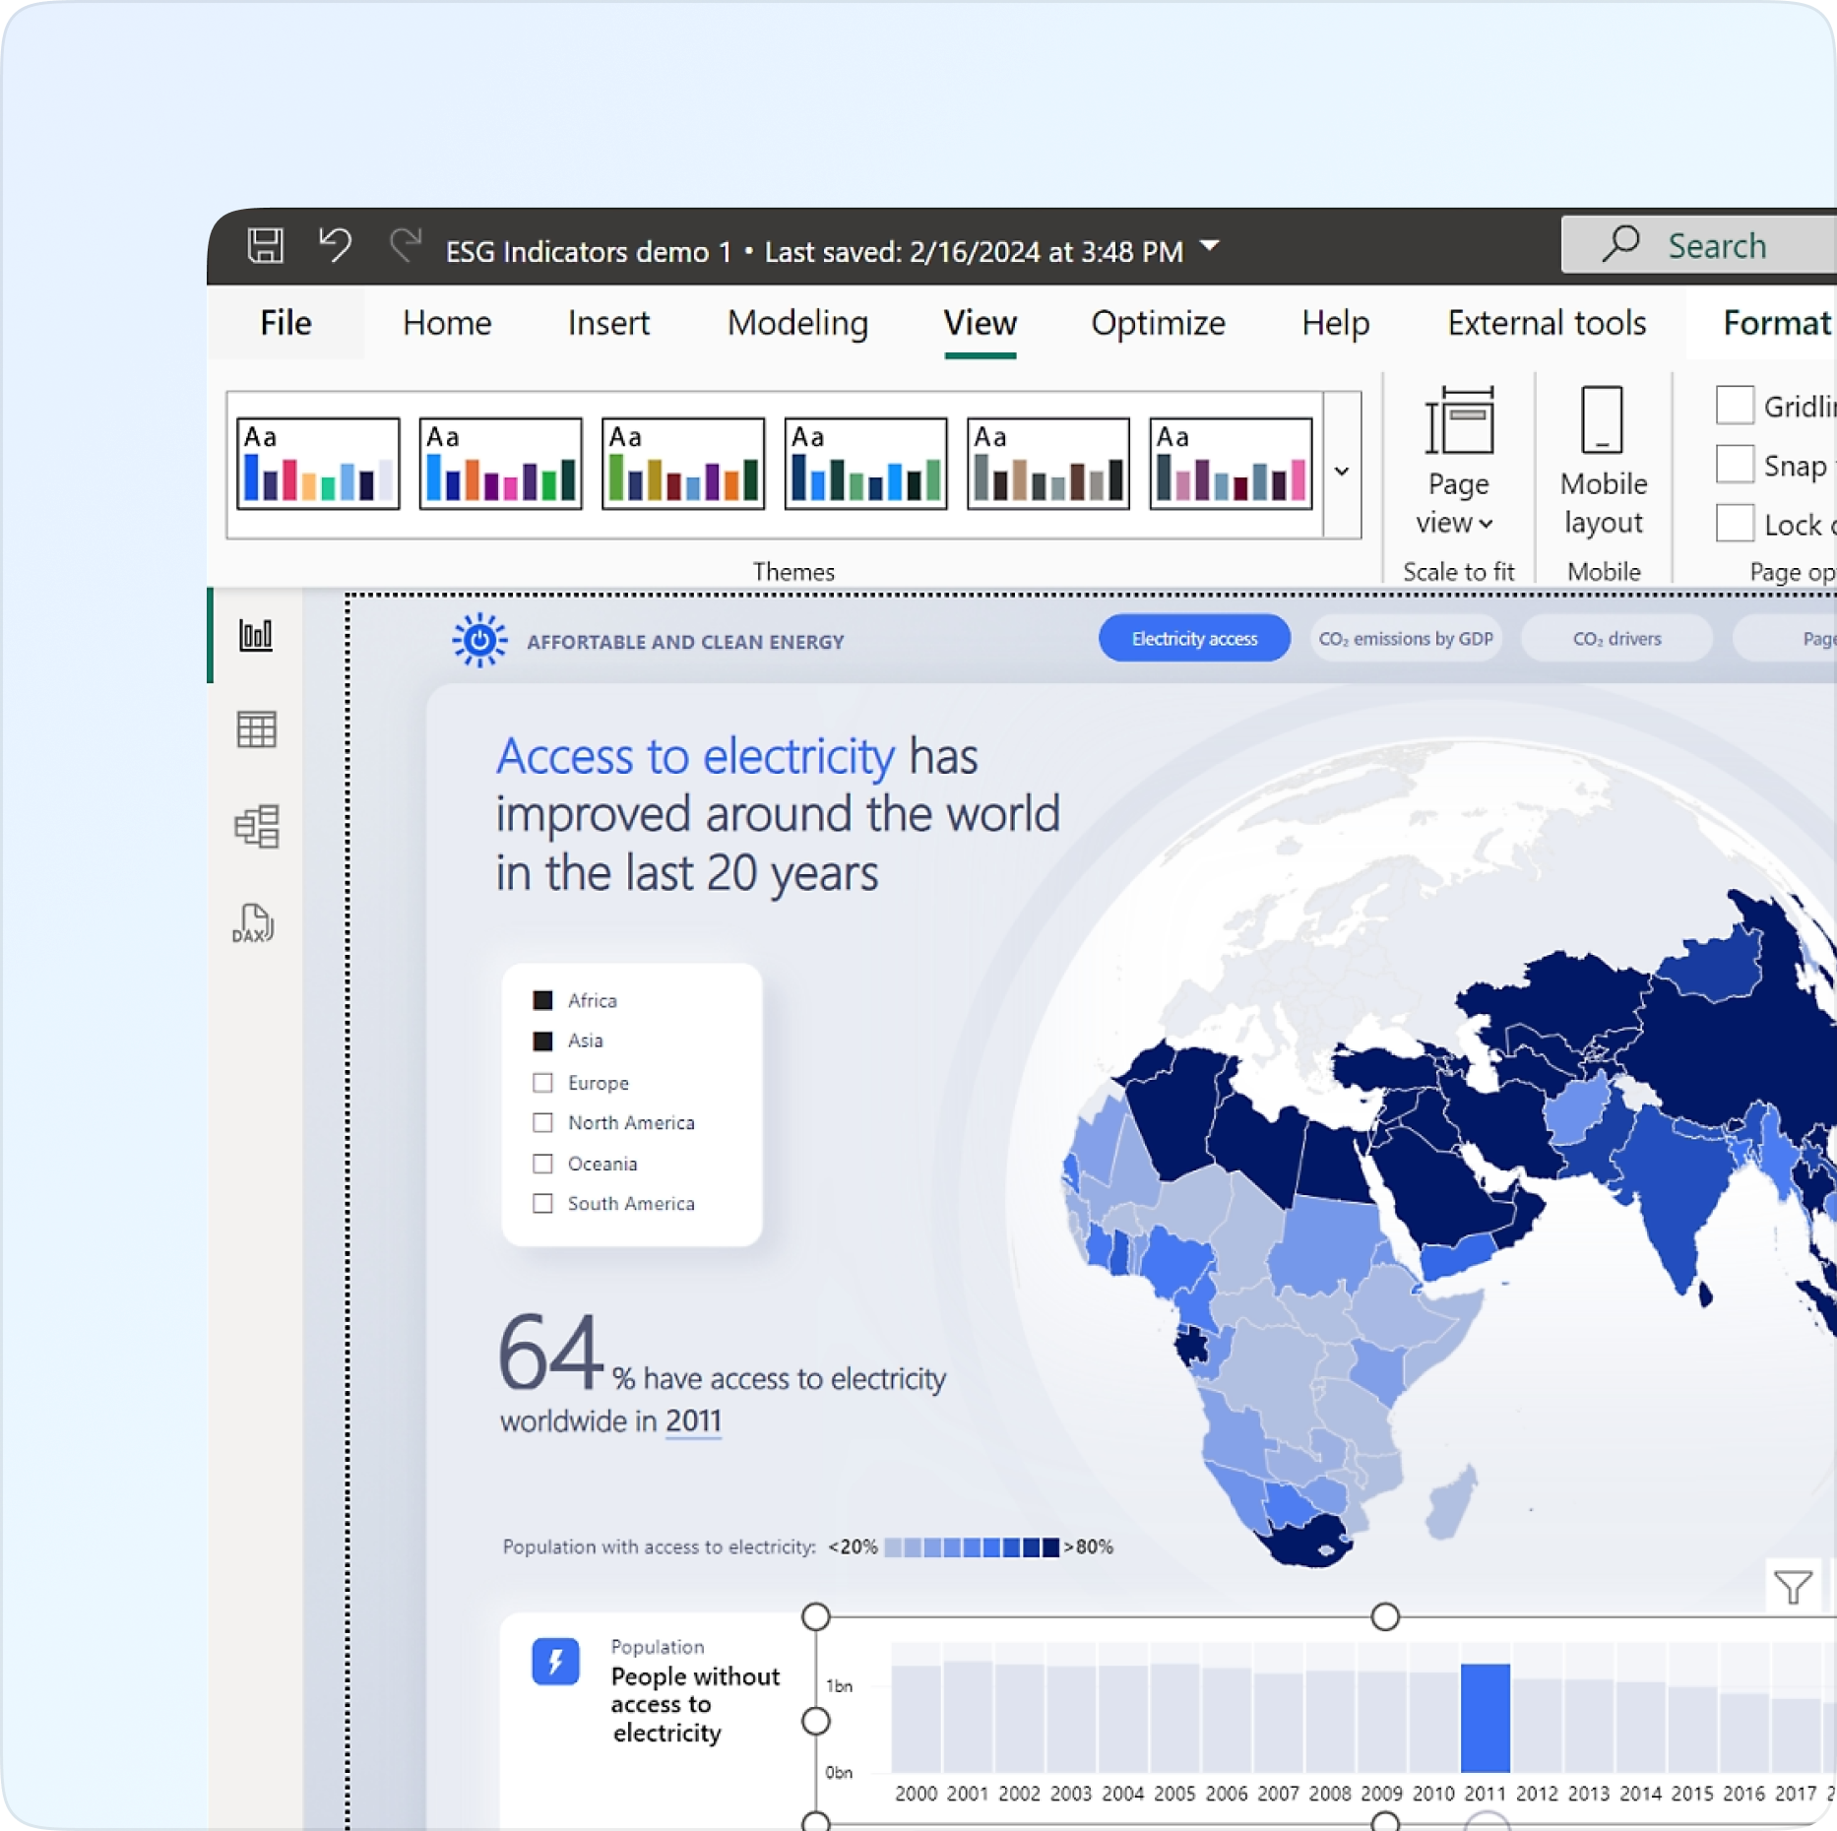Image resolution: width=1837 pixels, height=1831 pixels.
Task: Click the Electricity access page button
Action: click(x=1194, y=638)
